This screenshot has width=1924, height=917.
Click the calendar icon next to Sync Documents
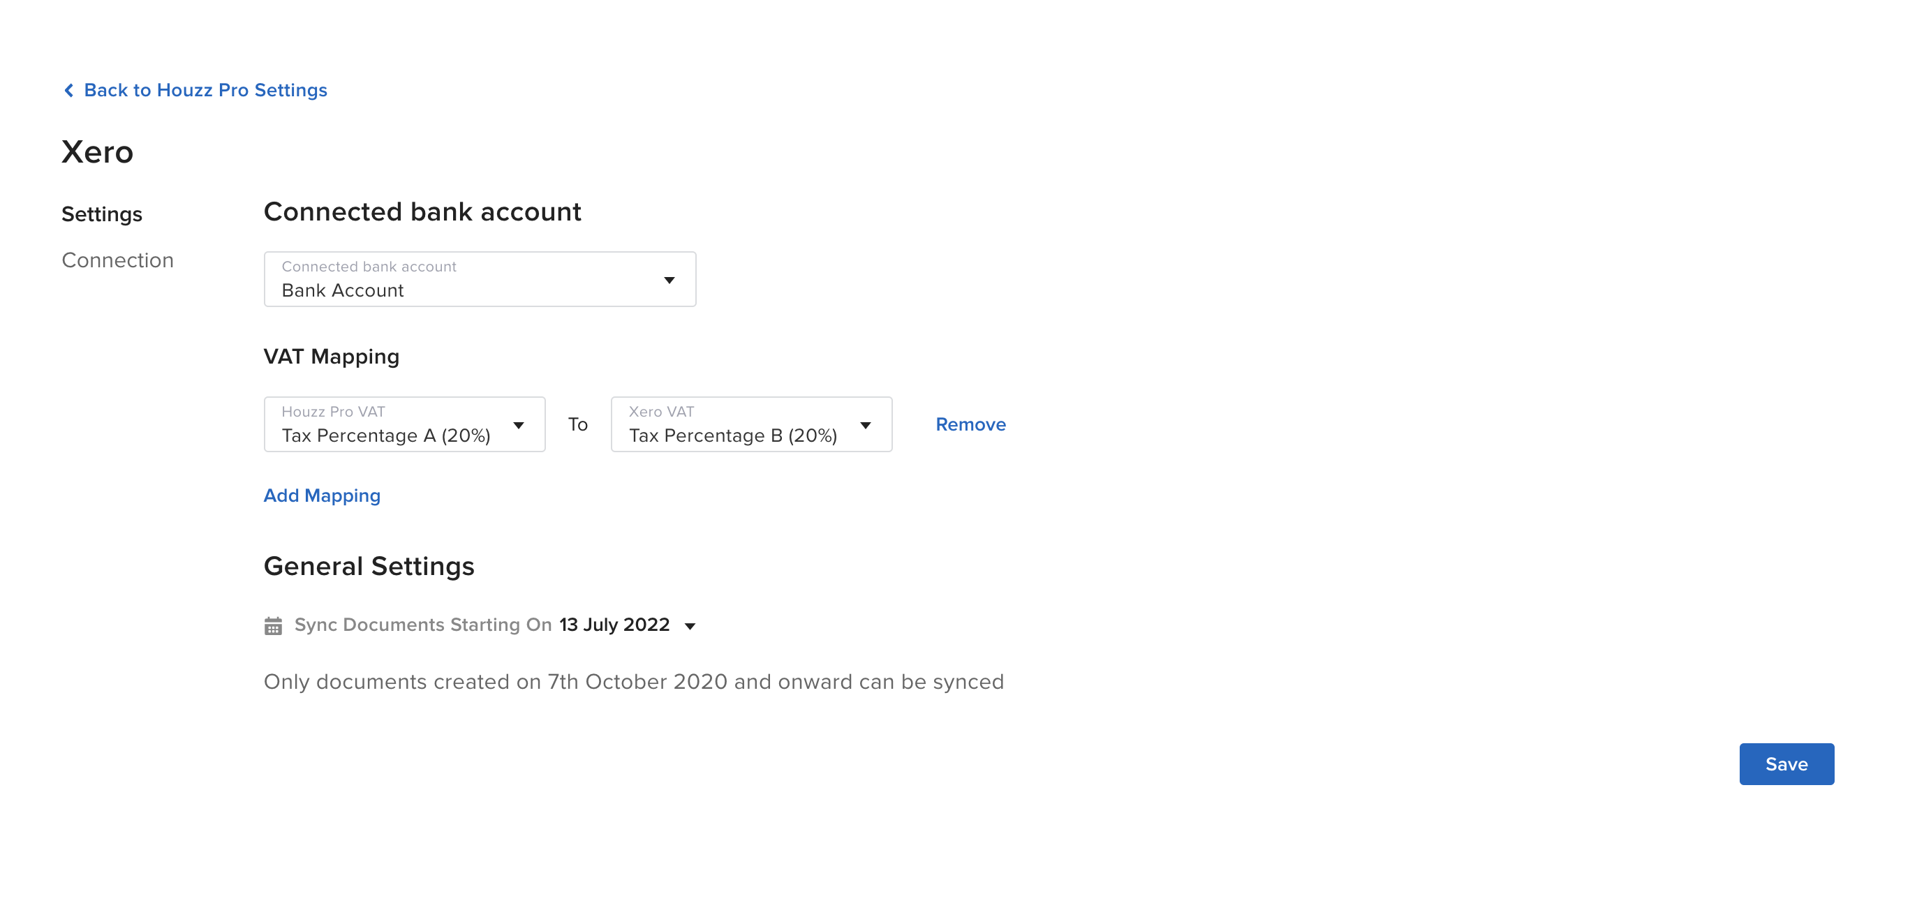click(x=274, y=625)
